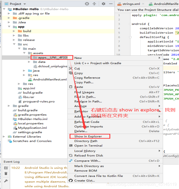The width and height of the screenshot is (179, 189).
Task: Choose Cut from context menu
Action: pos(115,68)
